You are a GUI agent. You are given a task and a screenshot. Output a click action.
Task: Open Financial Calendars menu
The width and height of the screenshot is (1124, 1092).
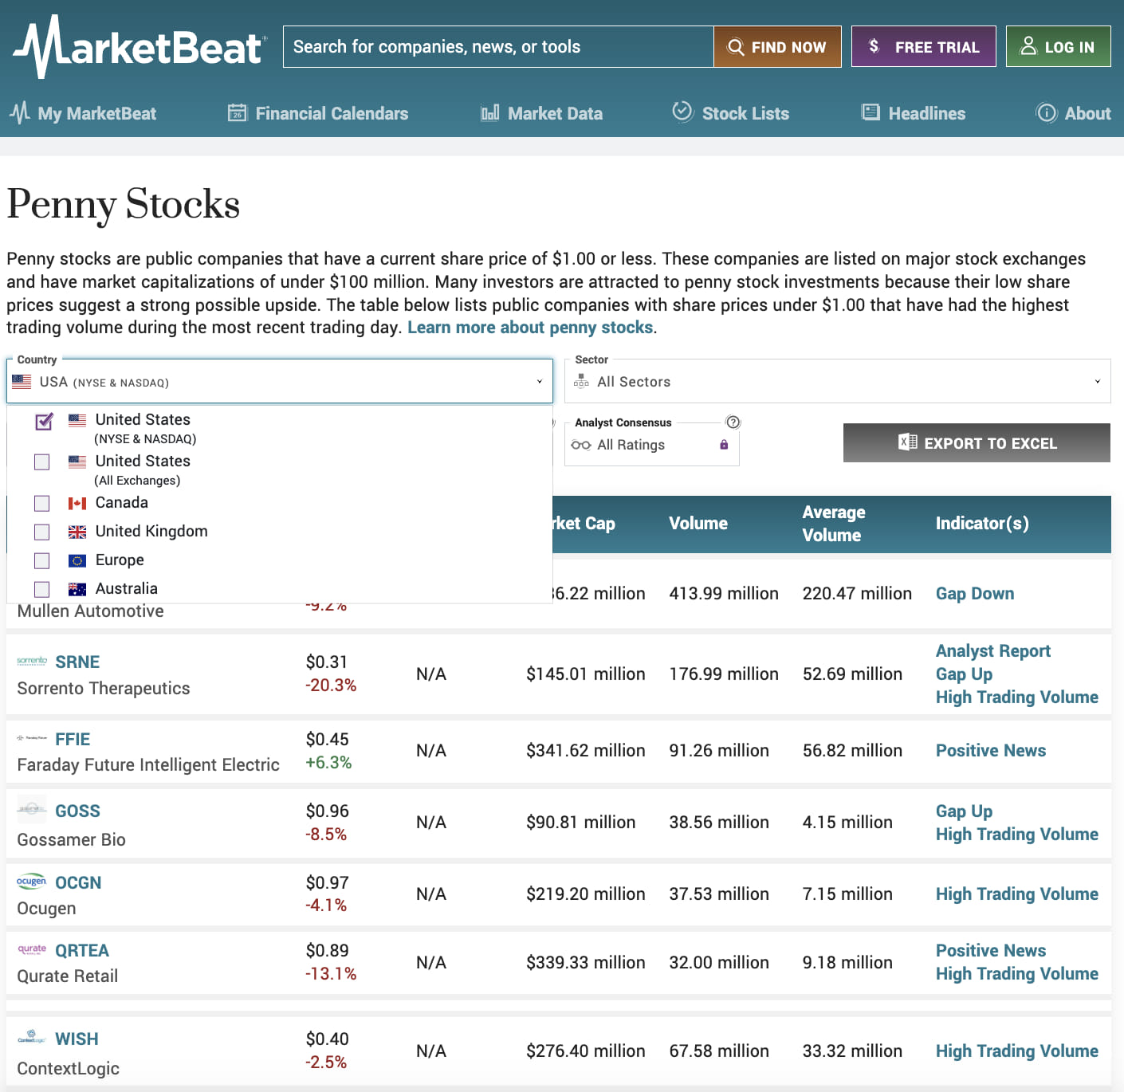pos(318,113)
